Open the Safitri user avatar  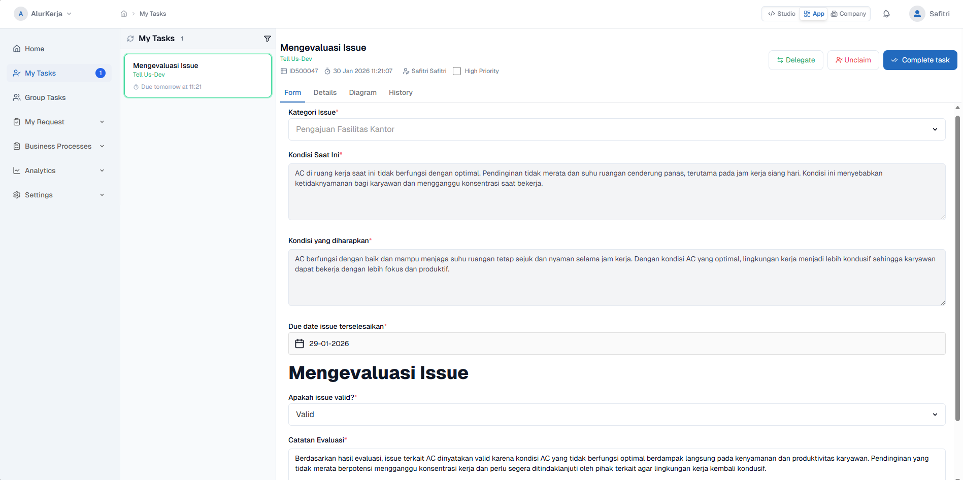(x=917, y=14)
